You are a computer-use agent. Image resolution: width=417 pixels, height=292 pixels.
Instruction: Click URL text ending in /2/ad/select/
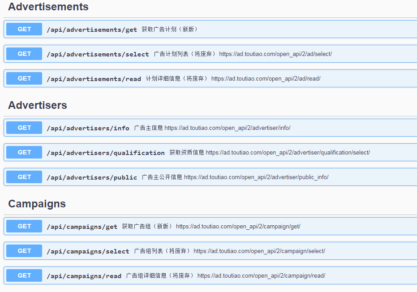[275, 54]
